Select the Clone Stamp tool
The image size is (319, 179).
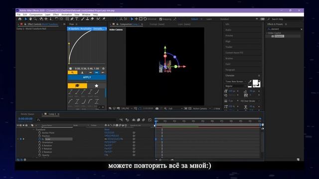pos(88,19)
